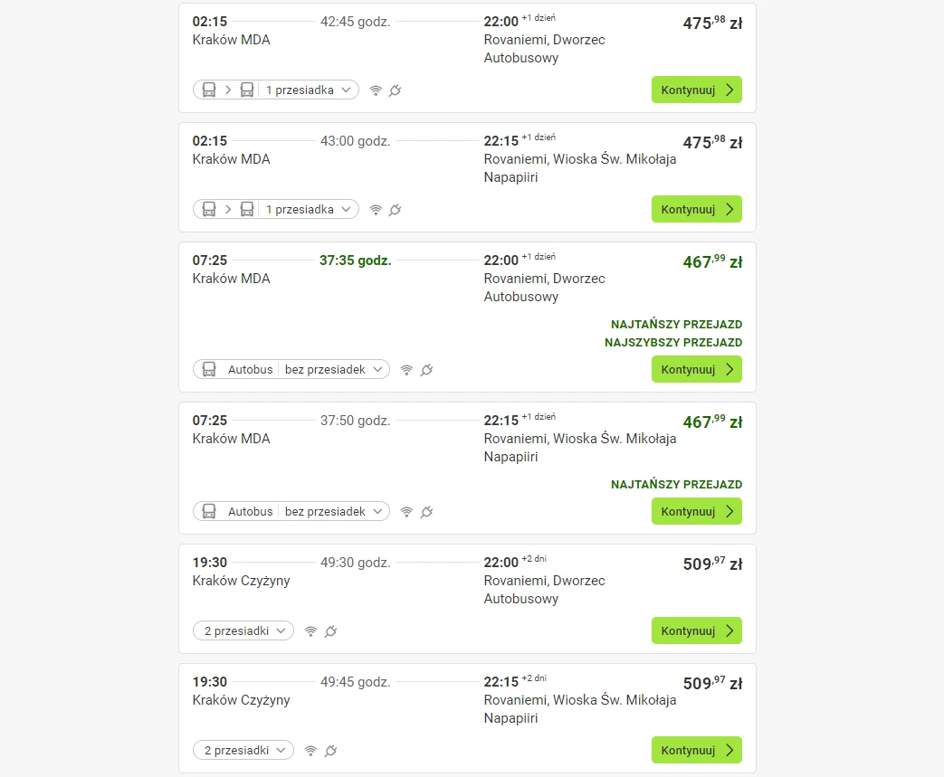Click the plug icon next to bez przesiadek on 37:50 trip

[426, 511]
